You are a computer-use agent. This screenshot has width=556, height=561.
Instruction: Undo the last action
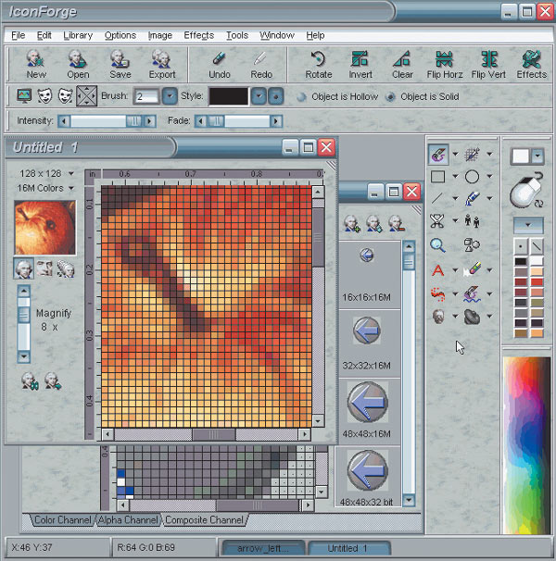pyautogui.click(x=220, y=64)
